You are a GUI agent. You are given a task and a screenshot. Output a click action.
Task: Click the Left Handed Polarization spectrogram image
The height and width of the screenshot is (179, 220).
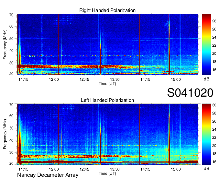pos(107,134)
